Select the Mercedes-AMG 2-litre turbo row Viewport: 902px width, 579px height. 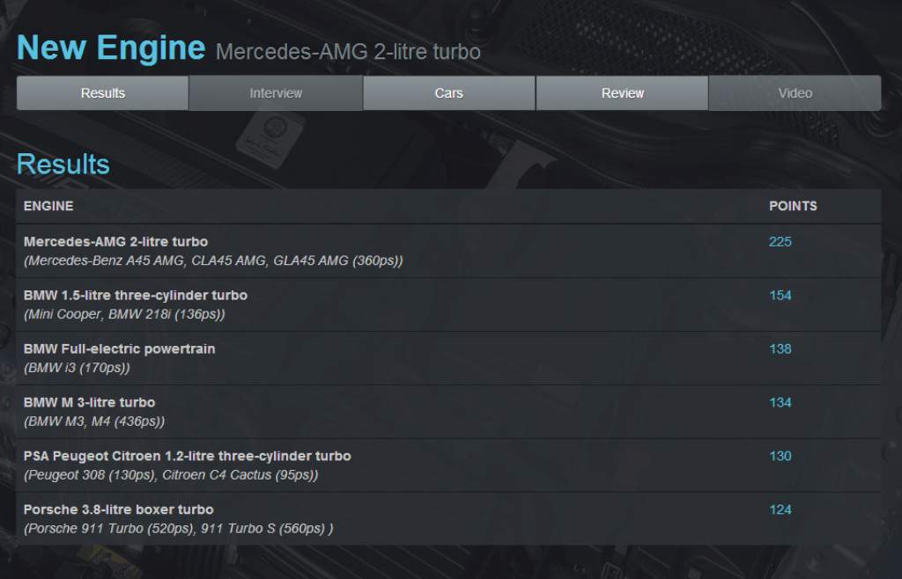pyautogui.click(x=448, y=251)
